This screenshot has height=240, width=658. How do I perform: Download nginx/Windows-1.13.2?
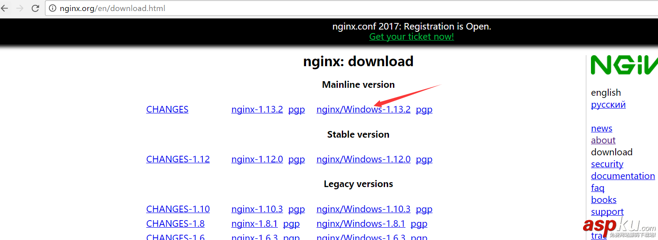coord(363,109)
